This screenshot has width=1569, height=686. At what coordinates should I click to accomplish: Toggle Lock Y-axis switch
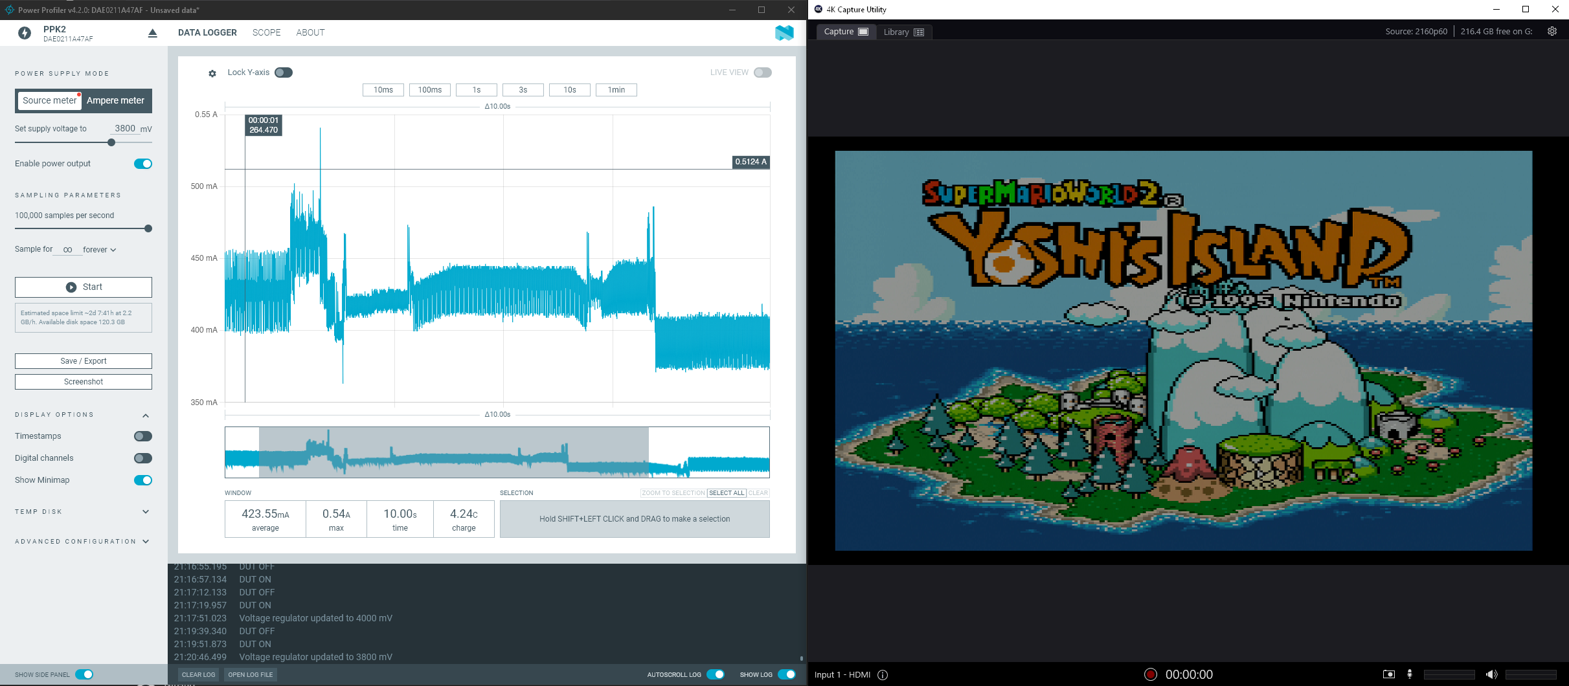[284, 72]
